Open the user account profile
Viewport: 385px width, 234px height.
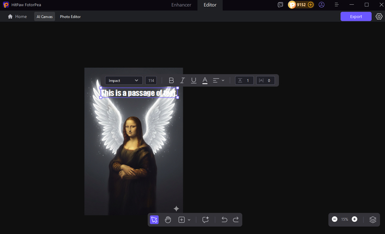tap(321, 5)
